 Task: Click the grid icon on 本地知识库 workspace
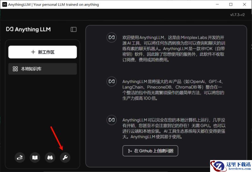click(15, 69)
